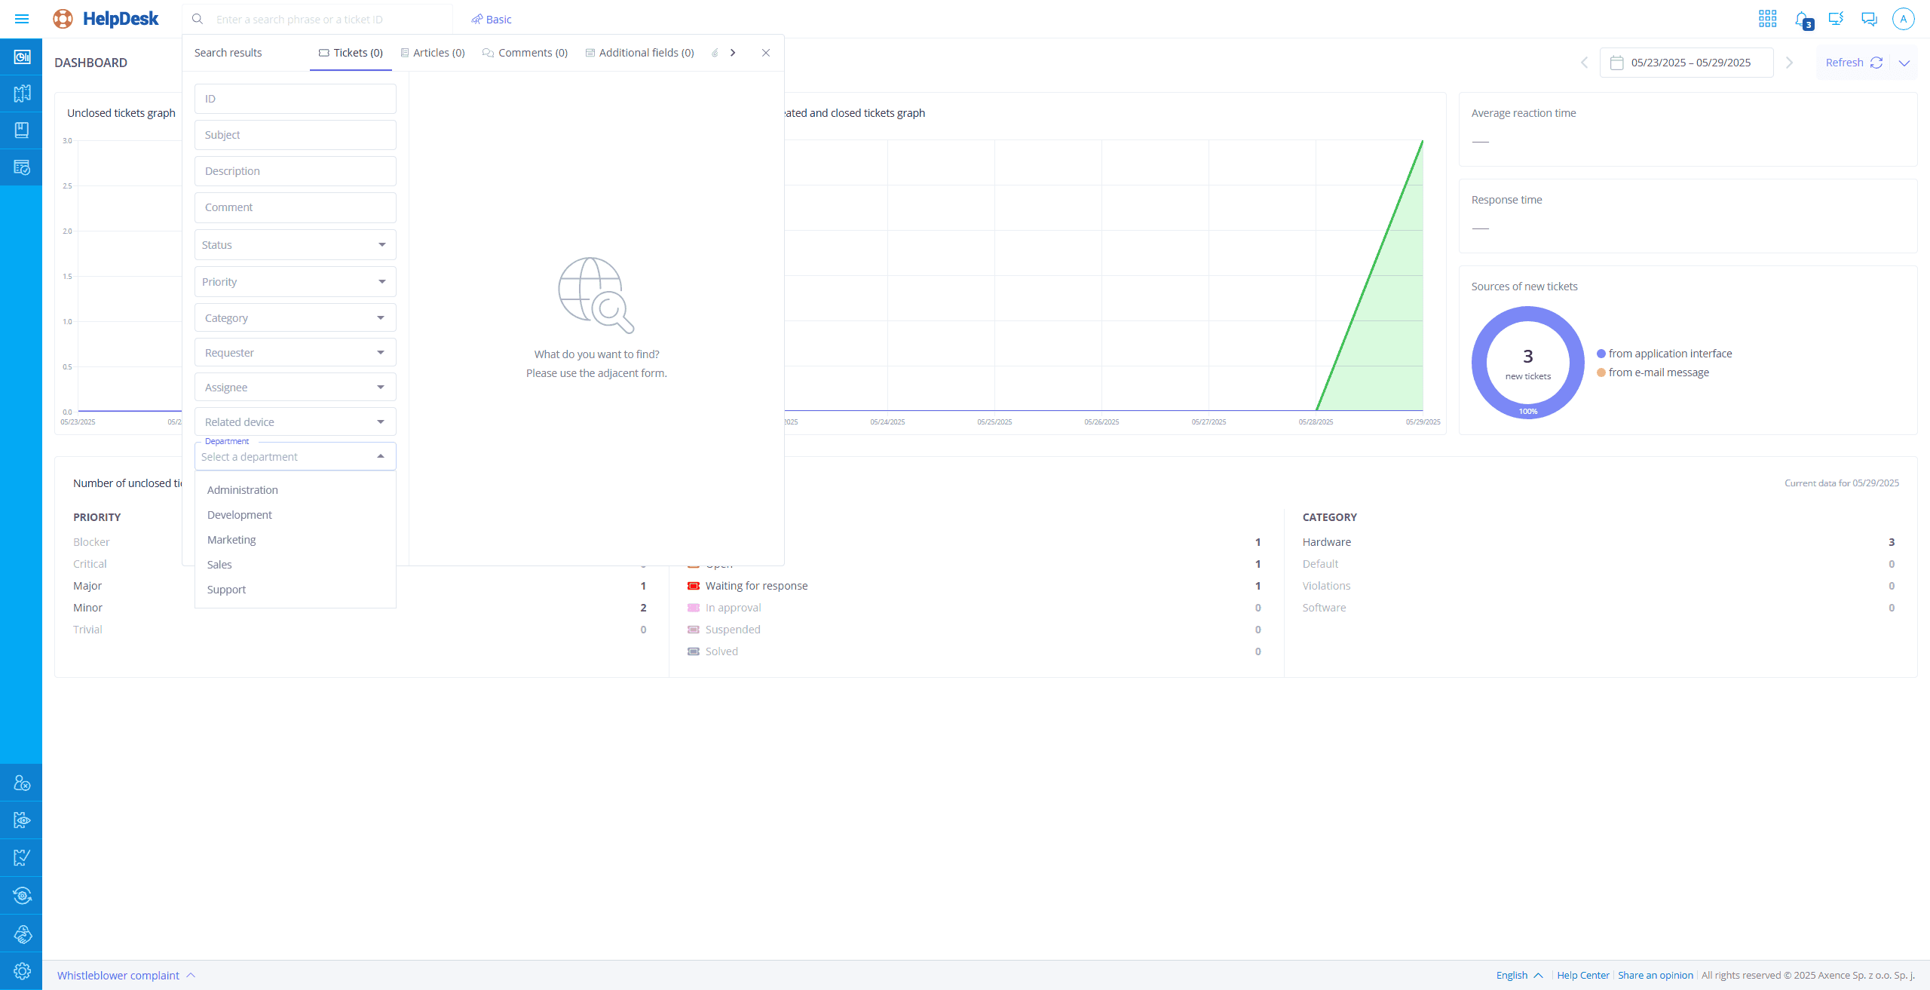Click the Share an opinion link
The width and height of the screenshot is (1930, 990).
1656,976
